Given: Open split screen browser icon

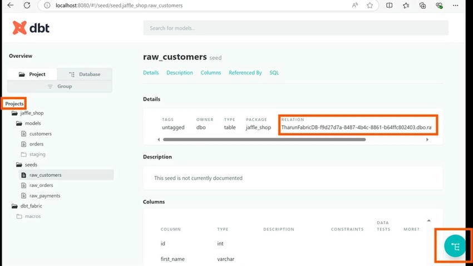Looking at the screenshot, I should 389,5.
